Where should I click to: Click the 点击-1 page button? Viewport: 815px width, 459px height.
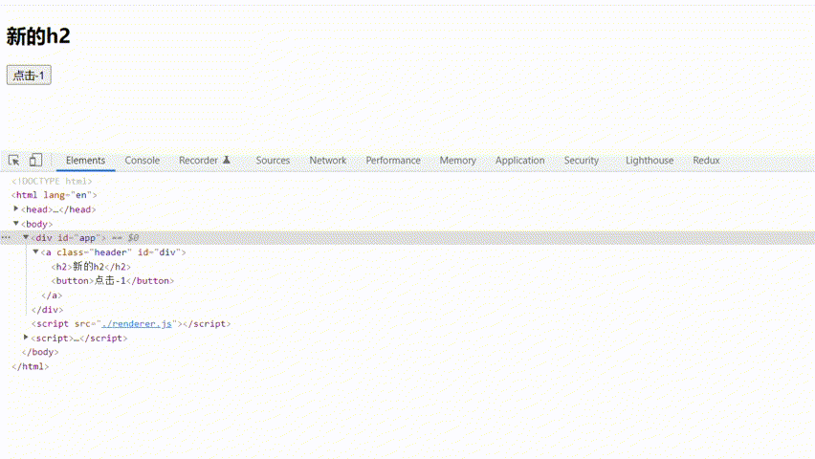point(29,75)
